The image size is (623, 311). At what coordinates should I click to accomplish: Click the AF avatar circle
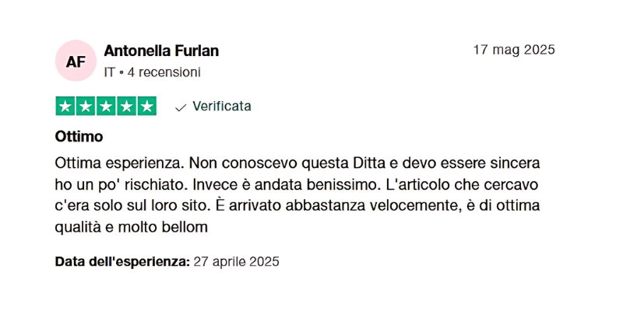[x=76, y=61]
